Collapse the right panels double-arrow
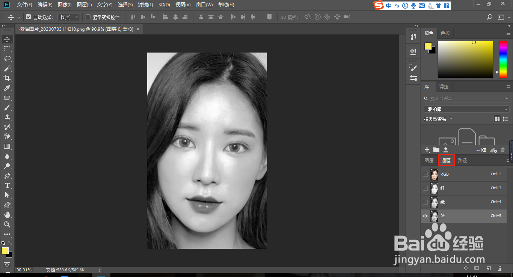The width and height of the screenshot is (513, 277). click(x=508, y=26)
